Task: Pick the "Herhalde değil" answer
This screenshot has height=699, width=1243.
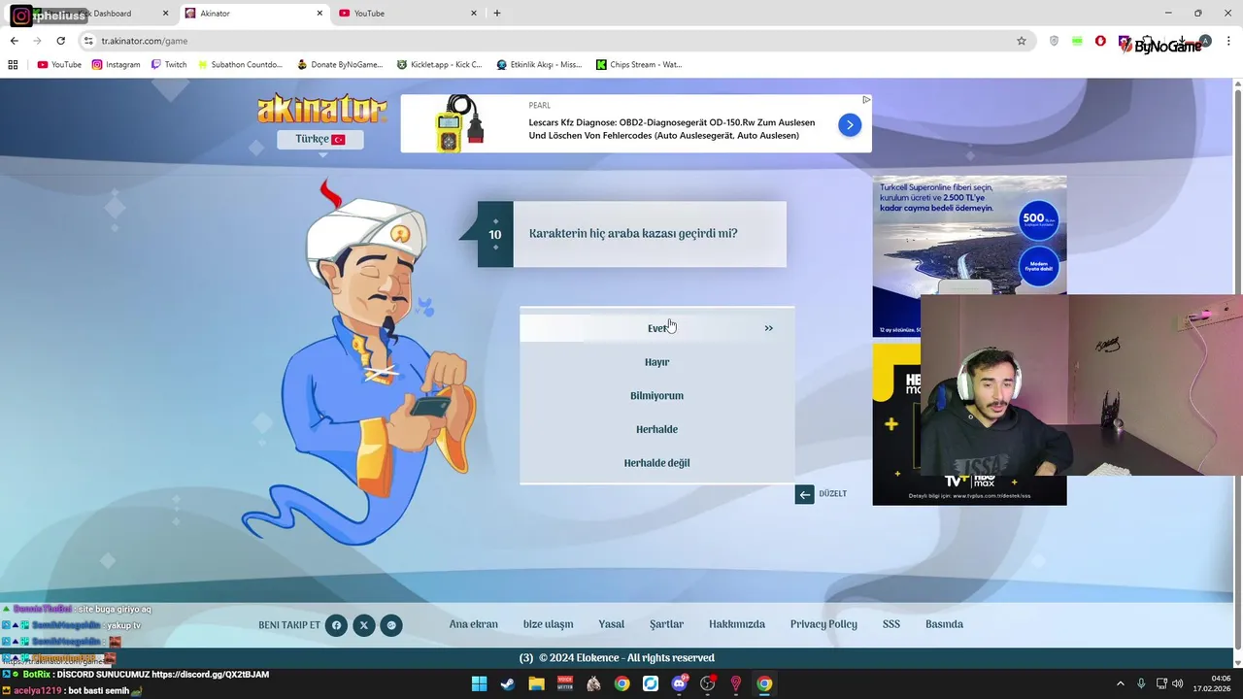Action: (656, 463)
